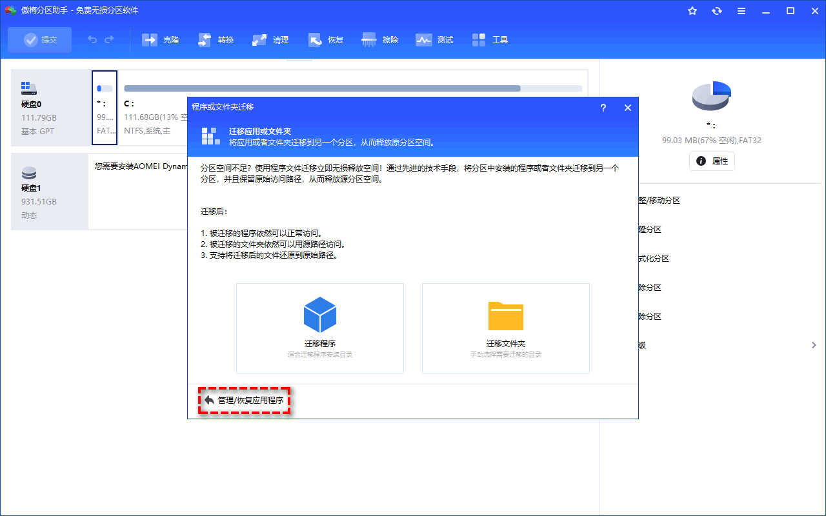This screenshot has width=826, height=516.
Task: Open the 工具 (Tools) toolbar icon
Action: point(490,39)
